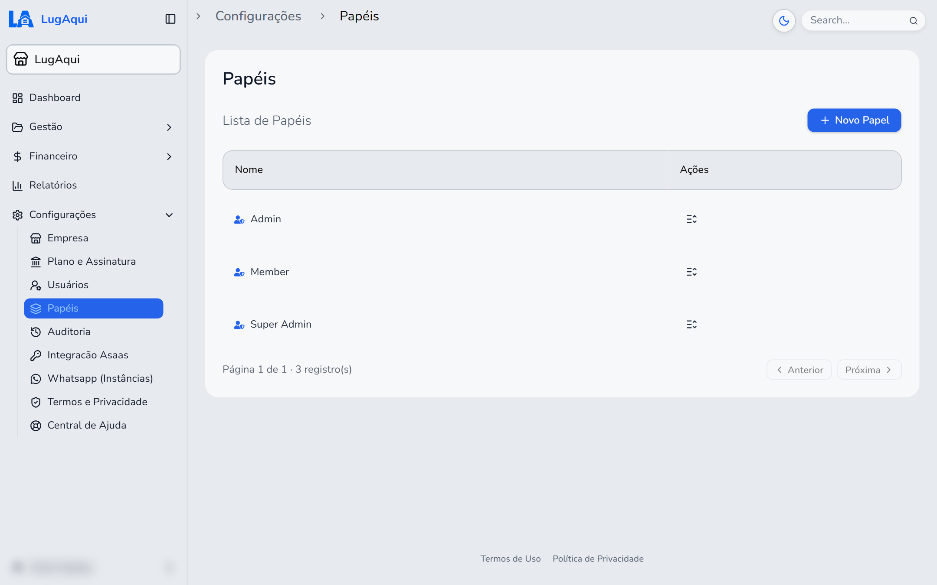Screen dimensions: 937x585
Task: Click the Super Admin role user icon
Action: [239, 325]
